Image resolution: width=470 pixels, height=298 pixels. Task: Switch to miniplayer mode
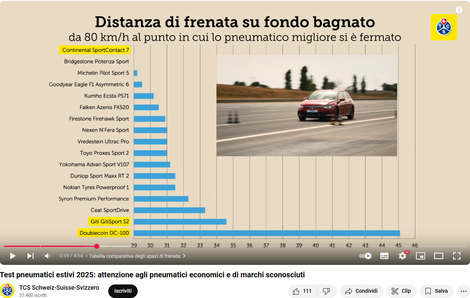421,256
